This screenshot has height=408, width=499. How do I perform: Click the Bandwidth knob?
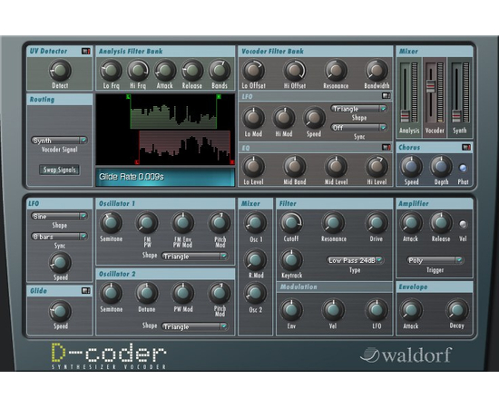tap(377, 71)
